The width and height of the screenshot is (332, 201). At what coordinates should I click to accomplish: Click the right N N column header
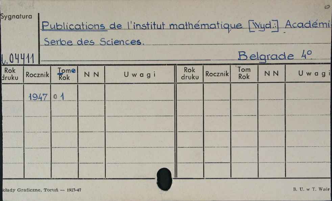pos(271,73)
